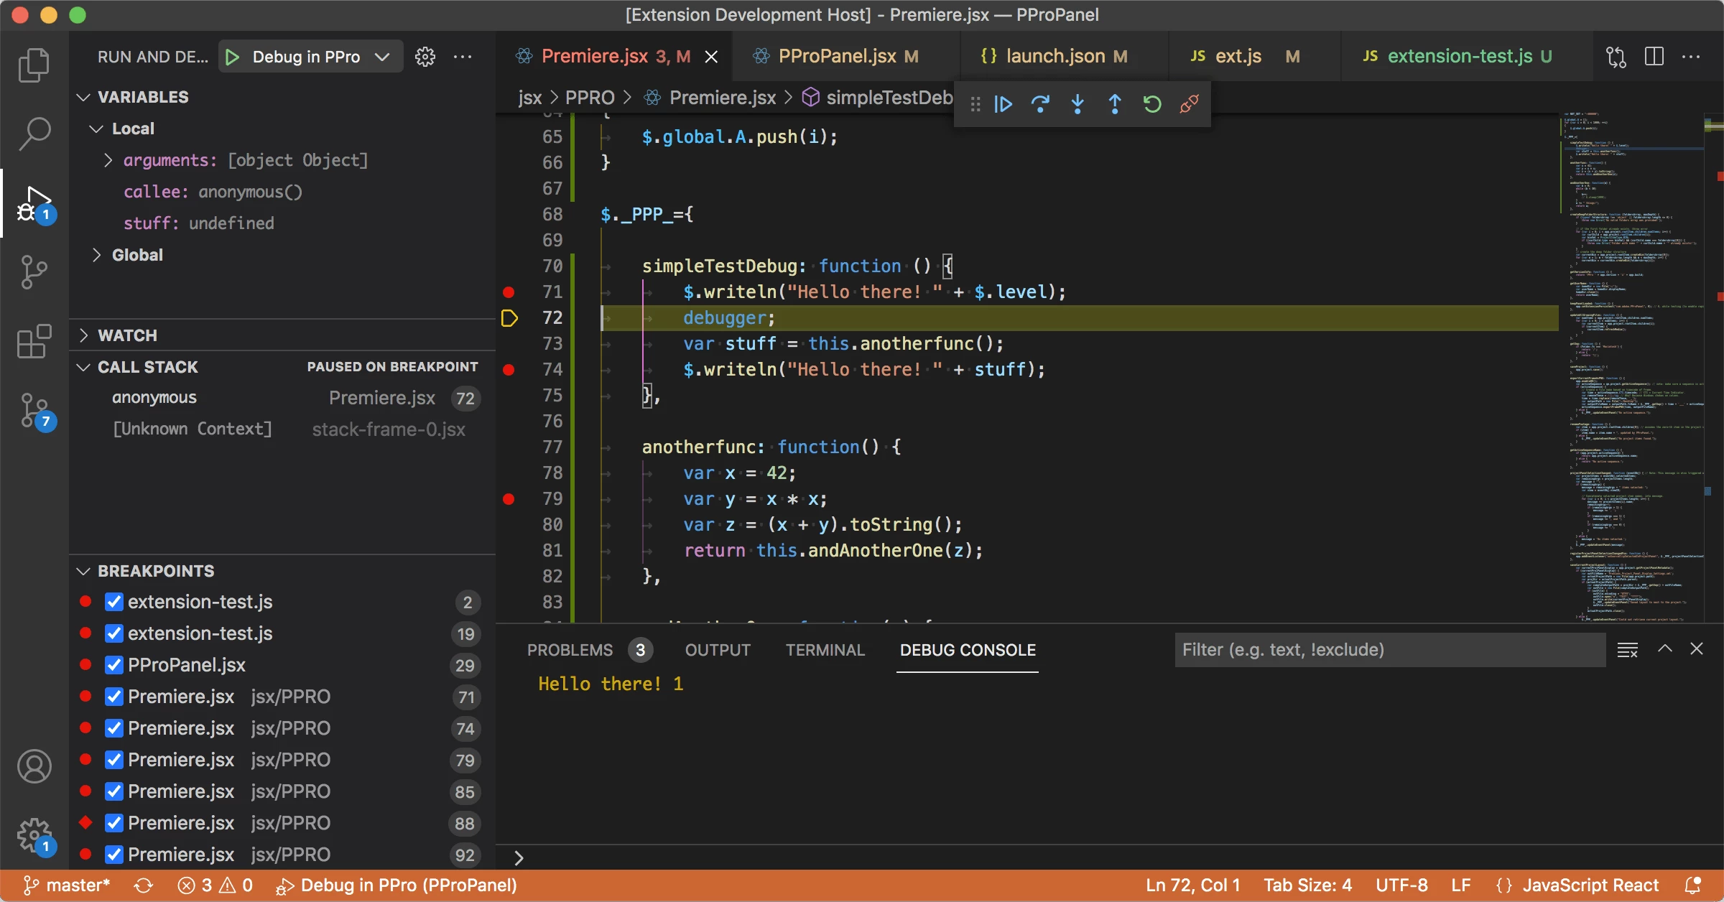Switch to the launch.json editor tab

1055,57
